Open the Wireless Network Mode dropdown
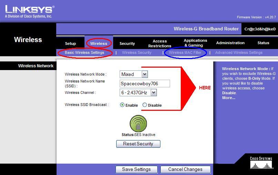The image size is (278, 175). click(x=134, y=74)
